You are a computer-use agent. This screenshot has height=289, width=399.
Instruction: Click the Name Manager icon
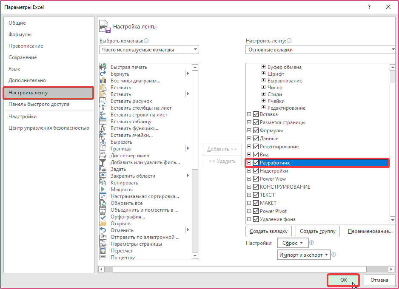pos(103,156)
